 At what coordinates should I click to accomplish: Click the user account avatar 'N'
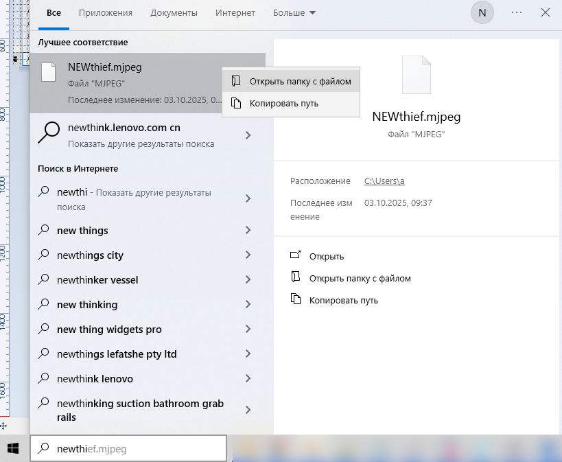[482, 13]
